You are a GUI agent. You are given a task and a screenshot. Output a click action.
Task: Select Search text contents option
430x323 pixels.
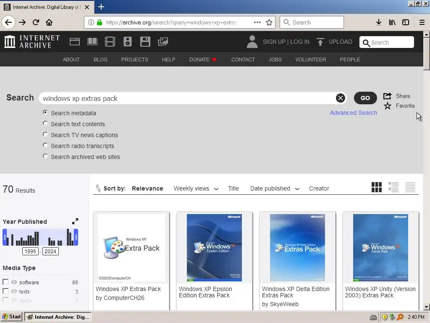point(45,123)
